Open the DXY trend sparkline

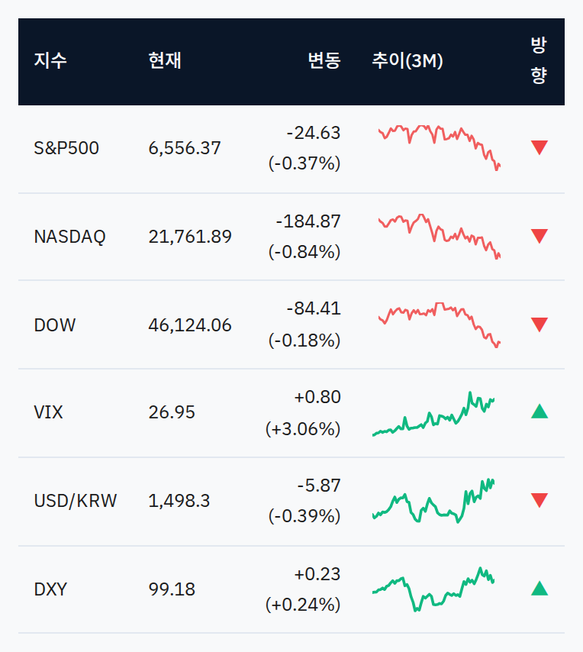point(433,589)
